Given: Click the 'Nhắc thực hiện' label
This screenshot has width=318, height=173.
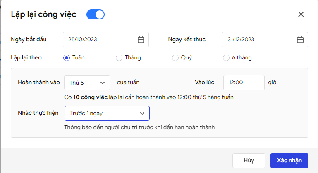Looking at the screenshot, I should [x=38, y=113].
